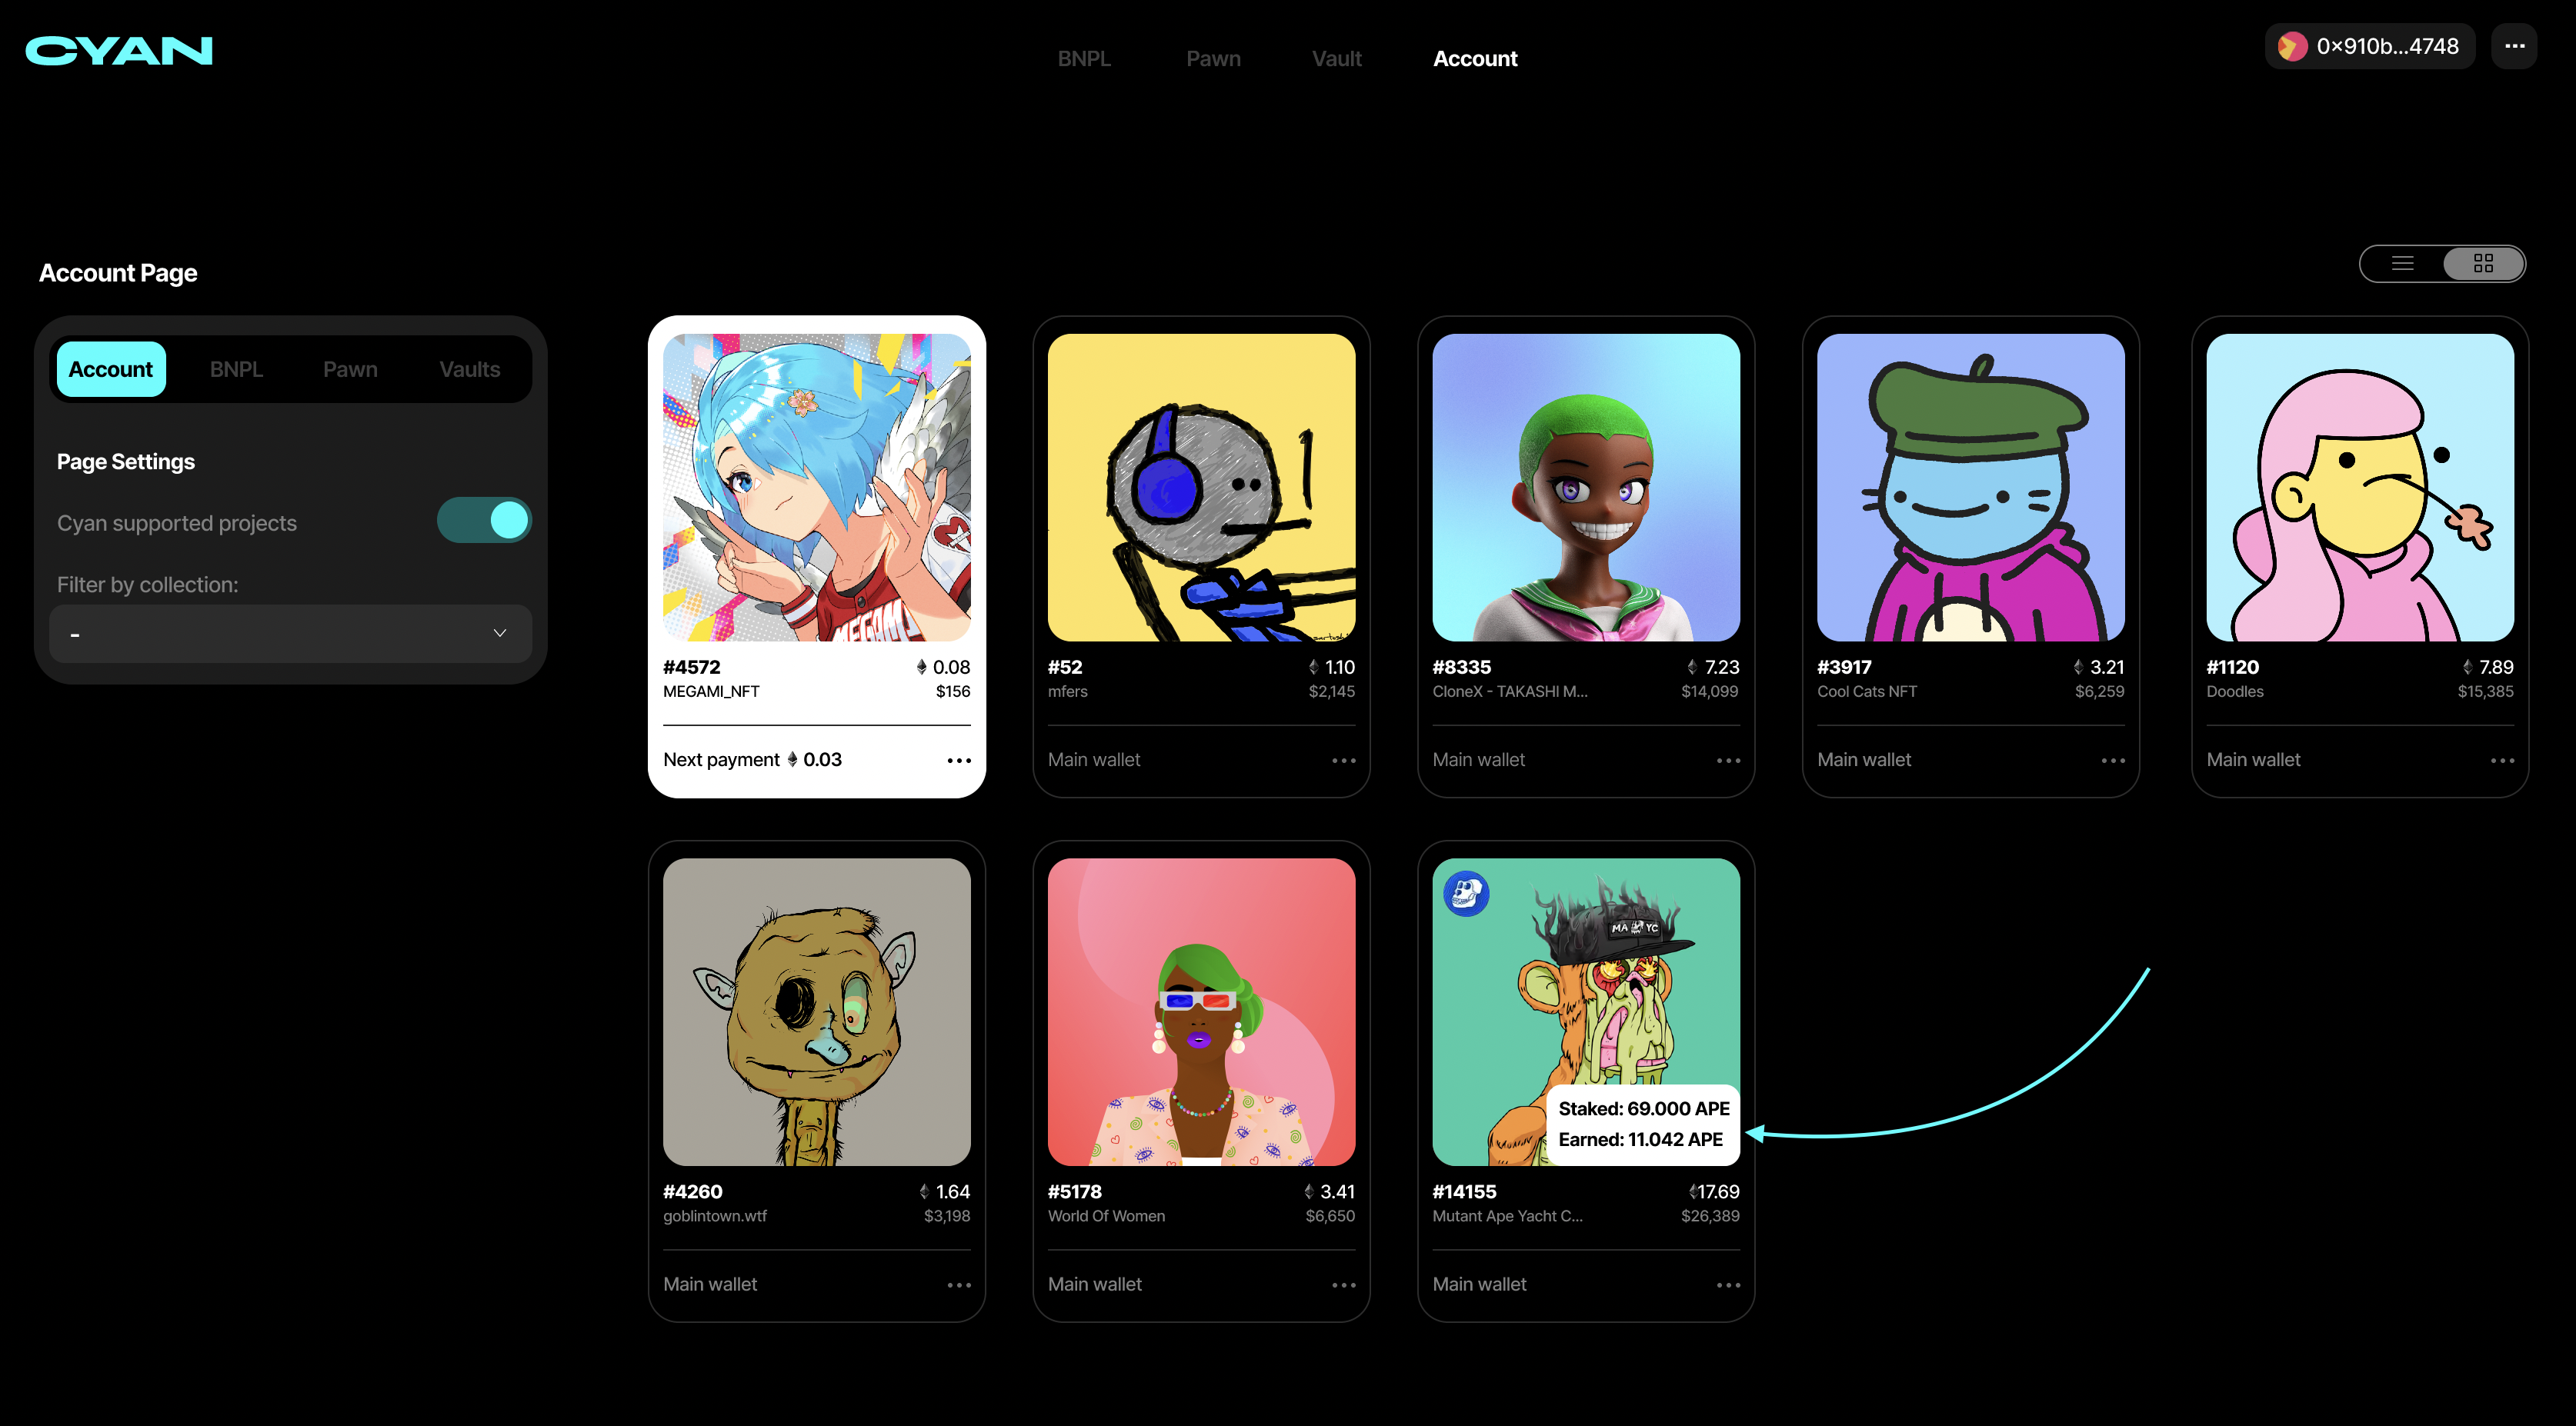The height and width of the screenshot is (1426, 2576).
Task: Open options menu for MEGAMI_NFT #4572
Action: [x=958, y=760]
